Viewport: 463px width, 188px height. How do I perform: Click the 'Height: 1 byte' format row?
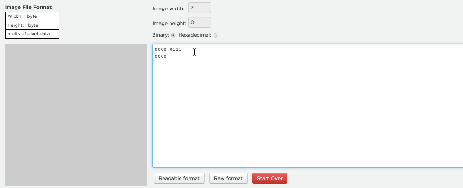click(x=32, y=25)
